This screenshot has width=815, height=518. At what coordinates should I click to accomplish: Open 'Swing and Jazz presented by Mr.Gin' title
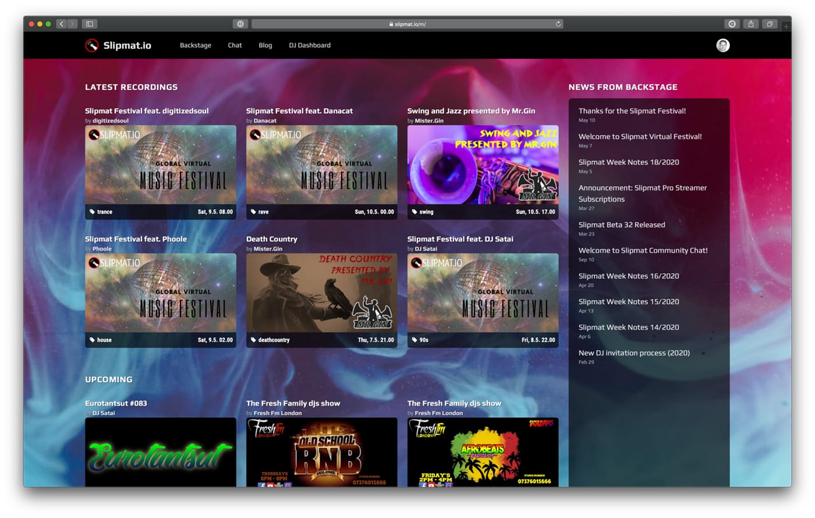tap(471, 111)
